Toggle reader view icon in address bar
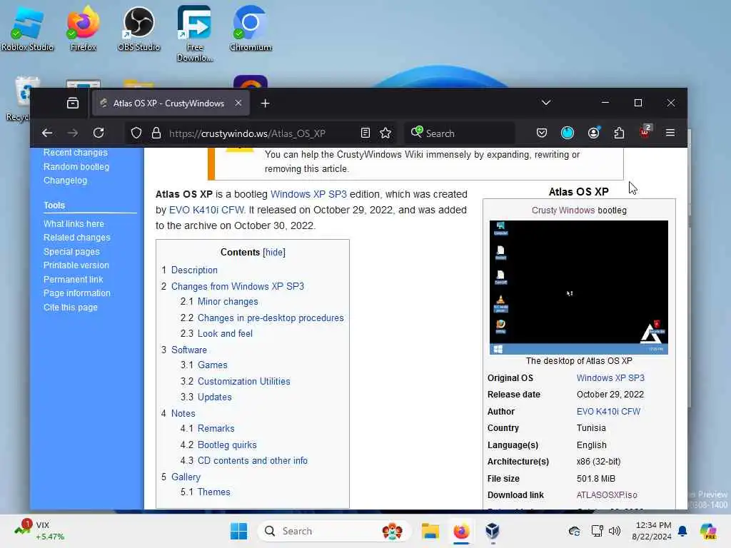 click(365, 133)
